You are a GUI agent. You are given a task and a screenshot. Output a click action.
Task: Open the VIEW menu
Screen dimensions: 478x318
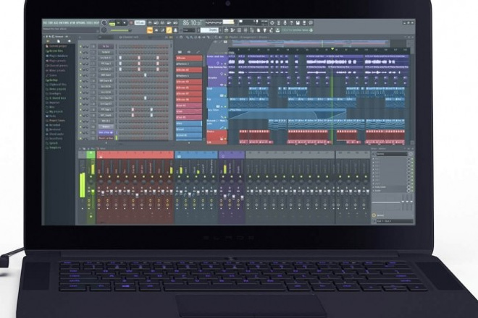[x=72, y=23]
